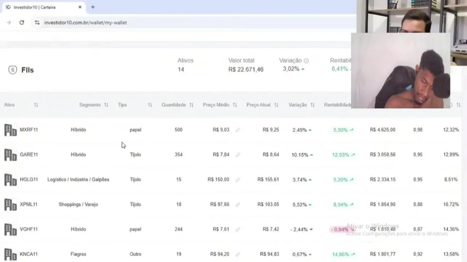Click the total value R$ 22.671,46
This screenshot has width=467, height=262.
[x=246, y=70]
